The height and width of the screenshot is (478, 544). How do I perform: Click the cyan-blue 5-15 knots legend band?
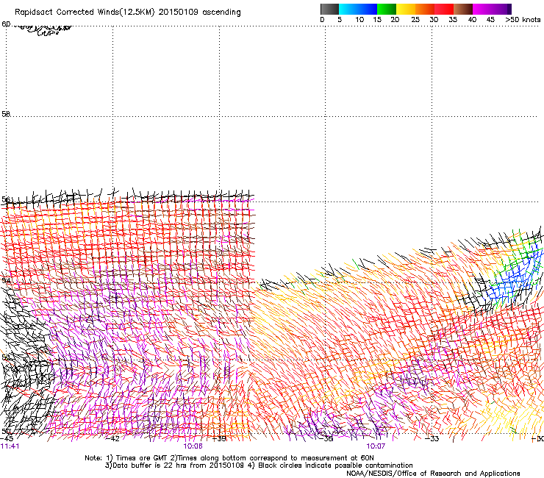358,9
